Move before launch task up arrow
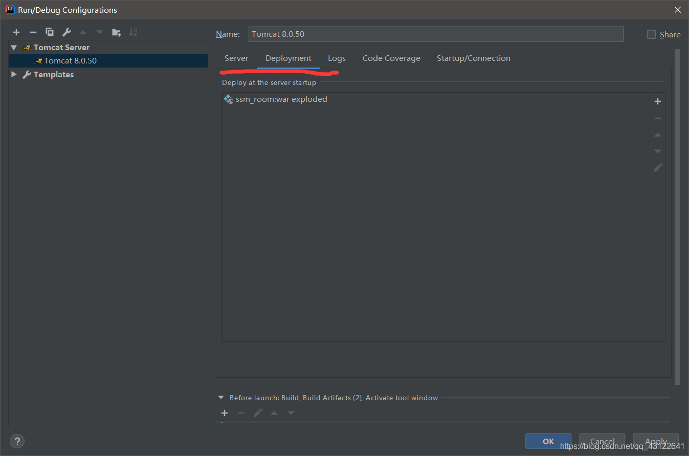This screenshot has width=689, height=456. (x=274, y=413)
